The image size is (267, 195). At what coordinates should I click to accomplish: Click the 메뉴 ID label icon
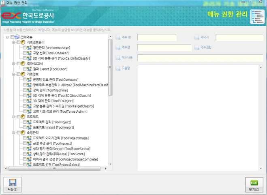point(118,37)
